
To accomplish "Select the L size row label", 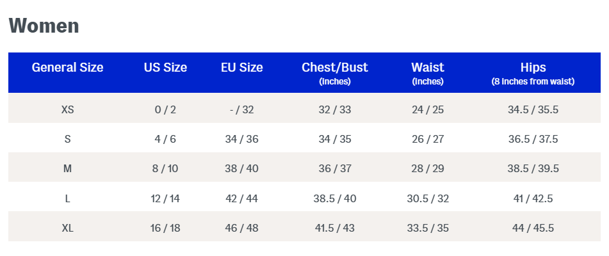I will [x=67, y=198].
